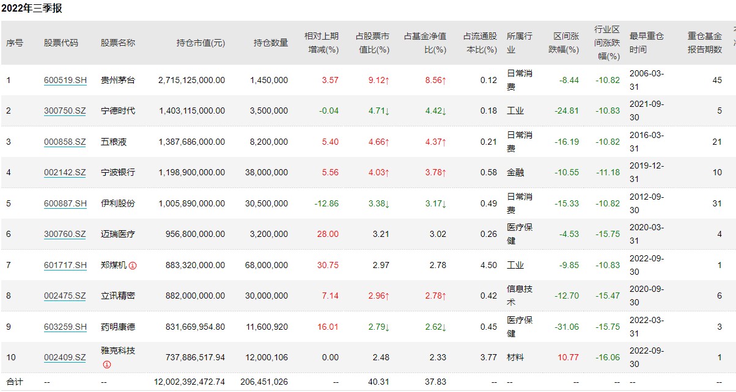Screen dimensions: 736x392
Task: Click the stock name 宁德时代
Action: pyautogui.click(x=118, y=111)
